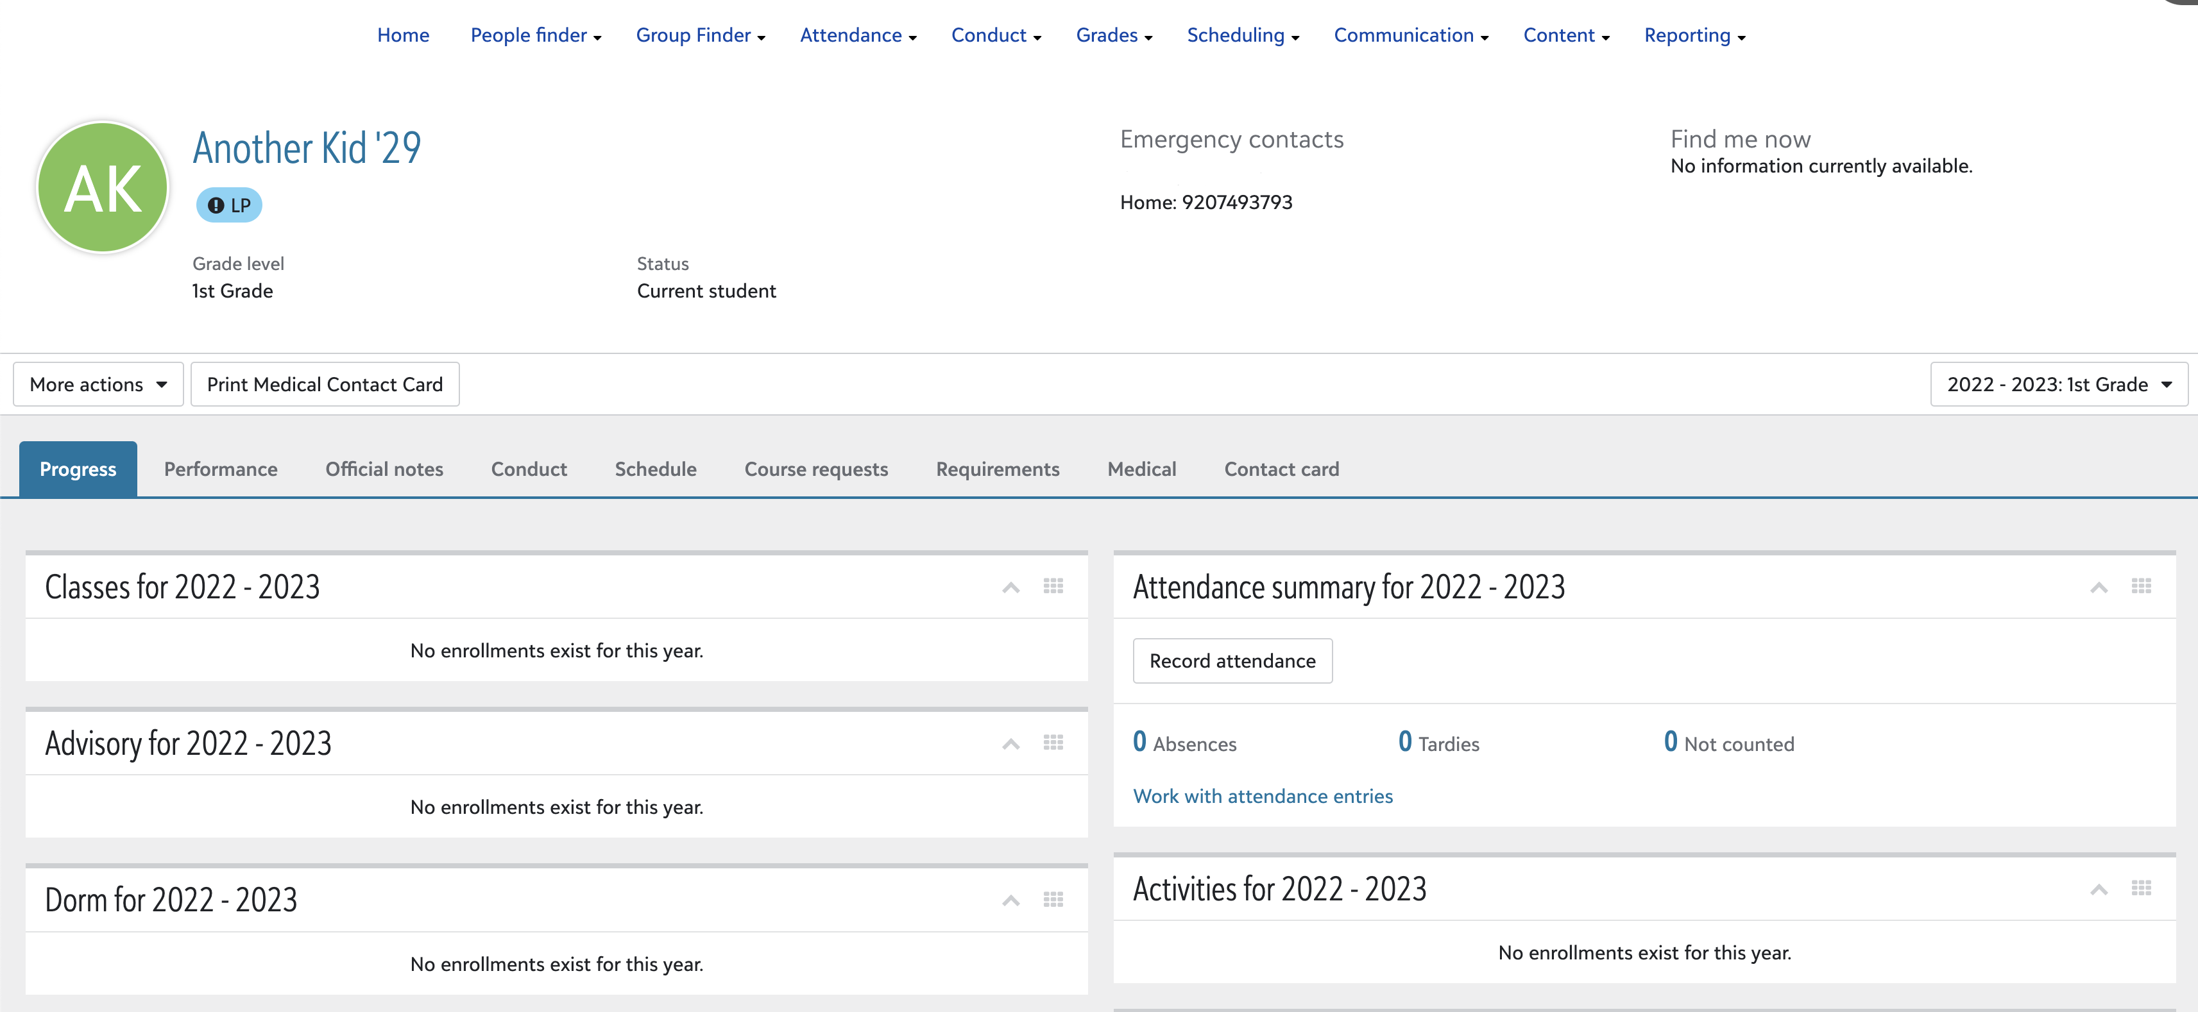Screen dimensions: 2198x1012
Task: Click the Activities tile grid drag icon
Action: (2141, 888)
